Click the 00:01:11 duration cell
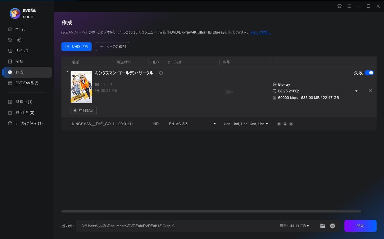 pyautogui.click(x=126, y=124)
